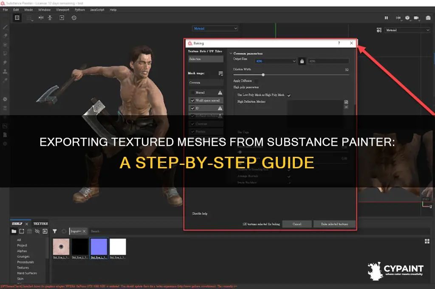The image size is (435, 289).
Task: Open the Mode menu
Action: pos(28,10)
